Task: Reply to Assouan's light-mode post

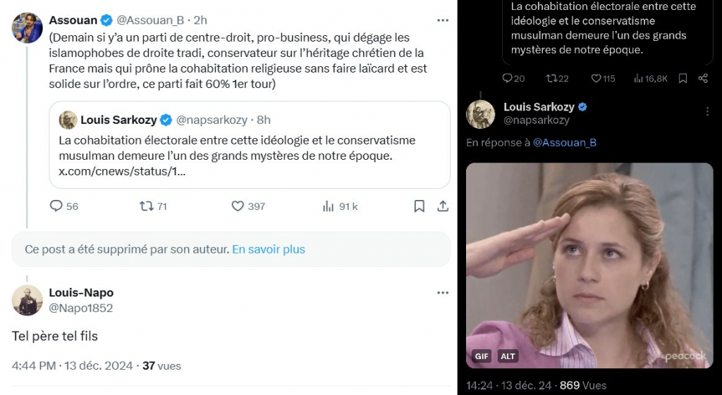Action: coord(56,206)
